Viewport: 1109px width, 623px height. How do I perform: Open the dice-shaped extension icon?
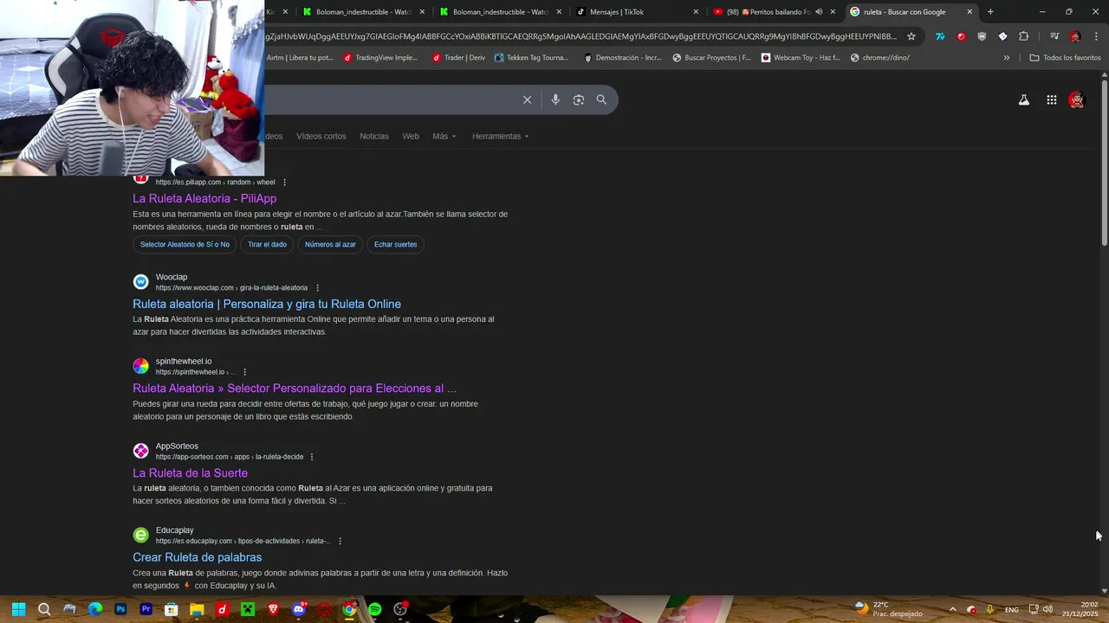1002,36
